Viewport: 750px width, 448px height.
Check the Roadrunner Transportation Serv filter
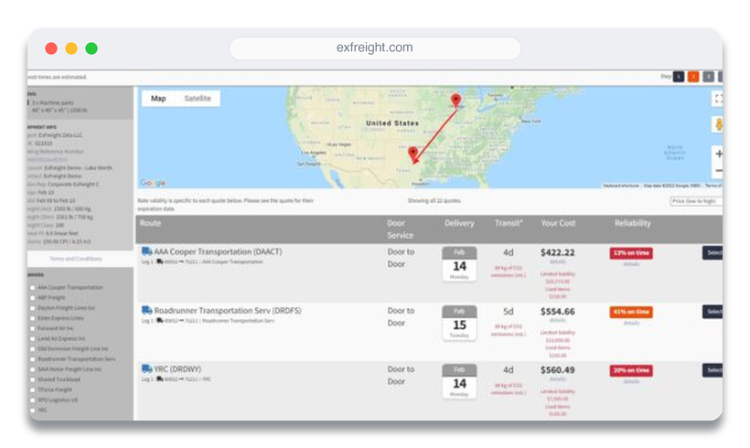tap(33, 359)
